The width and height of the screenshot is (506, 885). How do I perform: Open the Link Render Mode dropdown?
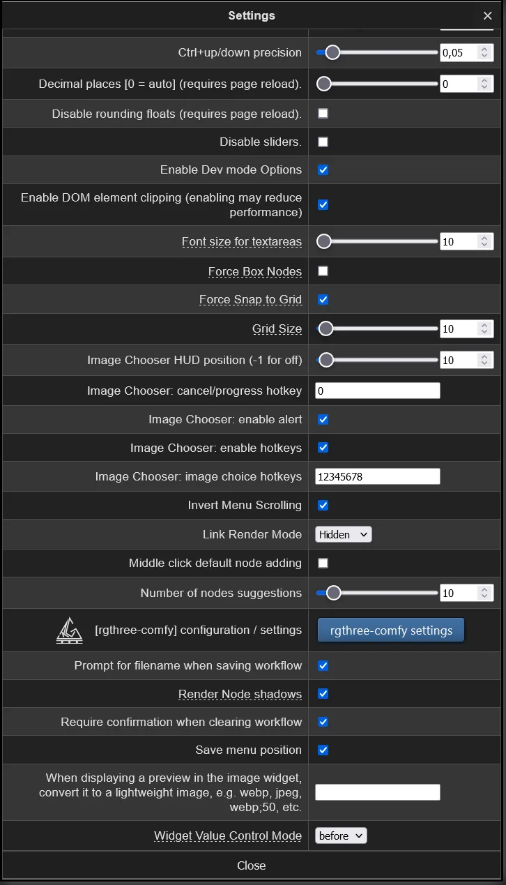pyautogui.click(x=344, y=534)
